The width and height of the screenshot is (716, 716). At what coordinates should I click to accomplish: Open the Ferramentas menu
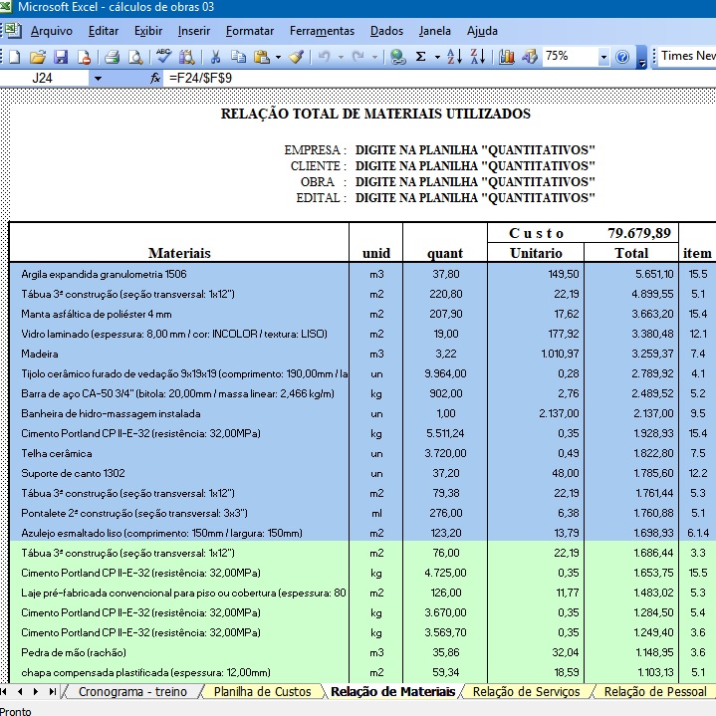point(322,31)
